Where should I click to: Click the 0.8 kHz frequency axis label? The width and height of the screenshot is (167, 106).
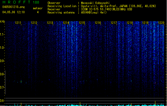2,74
